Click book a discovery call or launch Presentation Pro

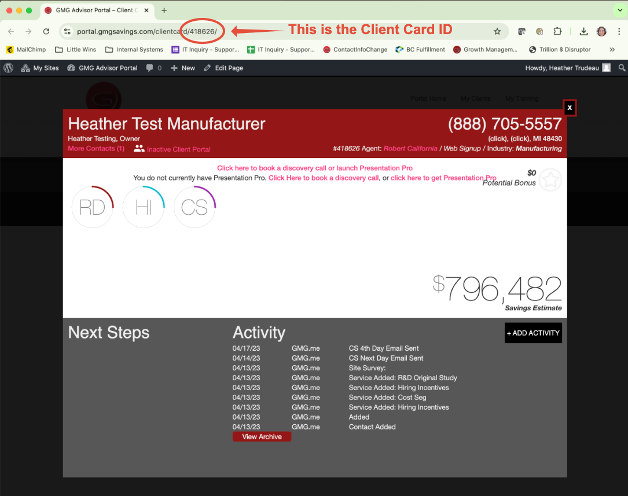tap(315, 168)
